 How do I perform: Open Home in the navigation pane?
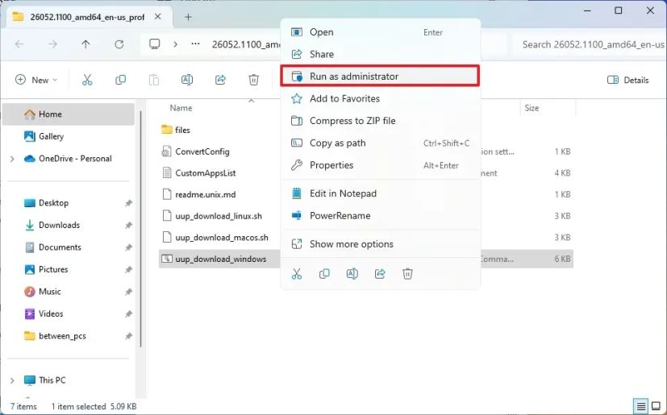(69, 114)
